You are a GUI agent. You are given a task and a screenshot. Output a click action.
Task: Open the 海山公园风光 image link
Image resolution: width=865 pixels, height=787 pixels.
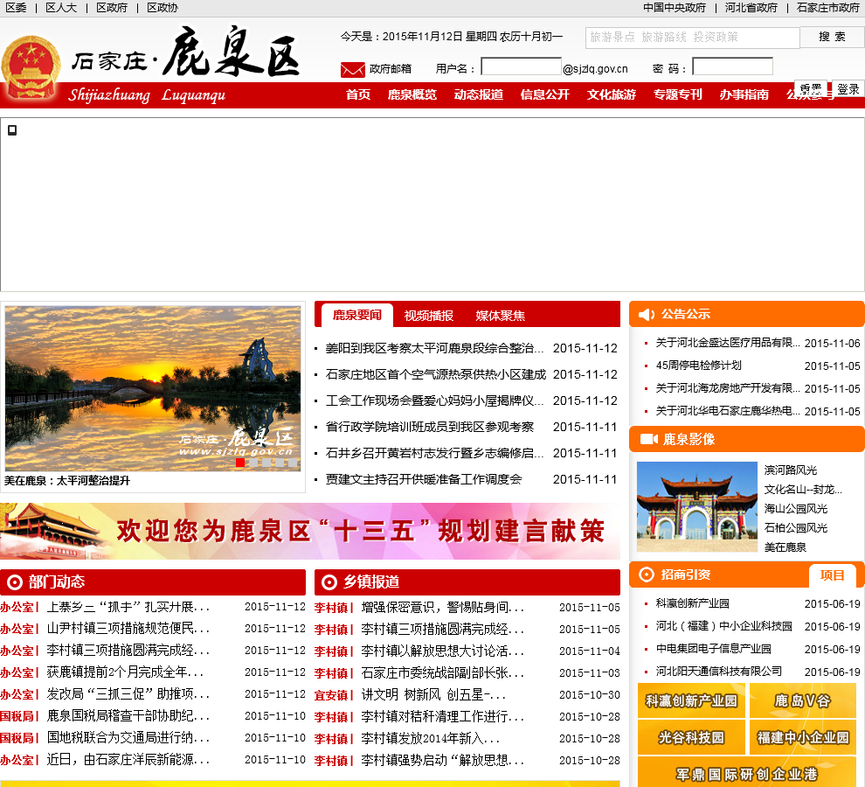pyautogui.click(x=795, y=509)
